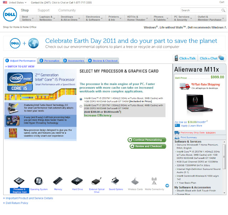Click the search magnifier icon
228x215 pixels.
223,10
